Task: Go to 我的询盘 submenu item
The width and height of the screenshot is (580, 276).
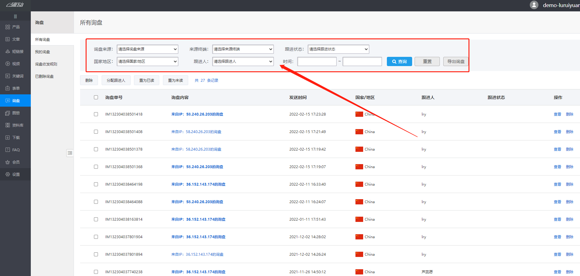Action: [x=43, y=52]
